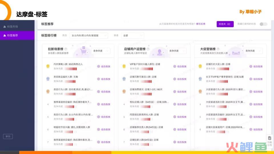Click label 相似店铺人群（S4权益）: 店铺,加购…

tap(149, 102)
